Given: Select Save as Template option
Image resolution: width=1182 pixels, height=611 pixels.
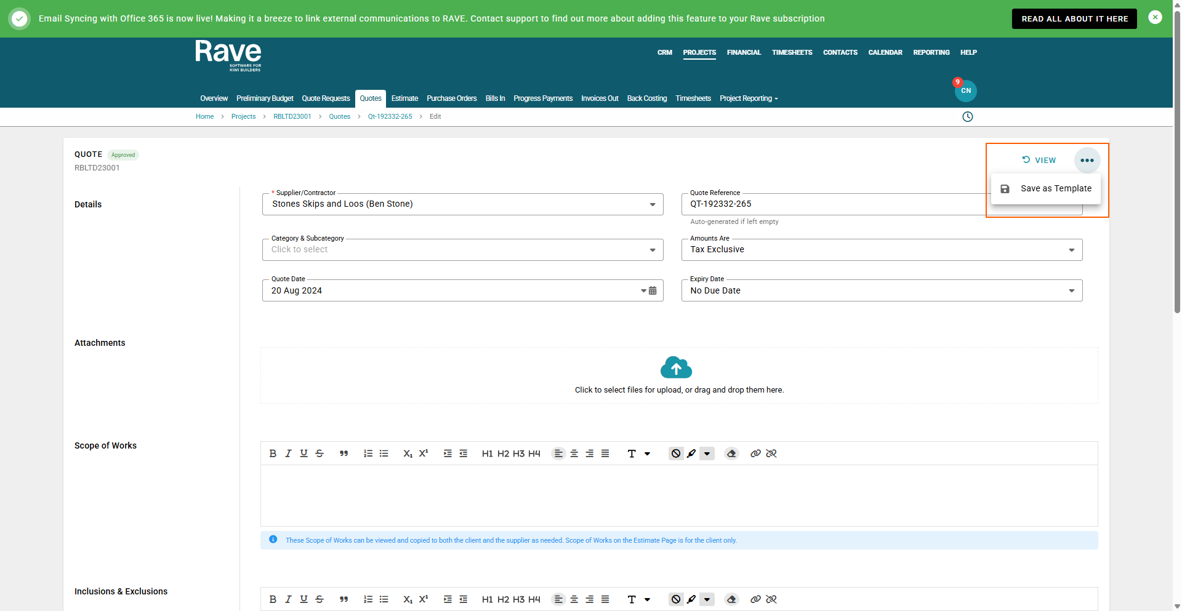Looking at the screenshot, I should pyautogui.click(x=1055, y=189).
